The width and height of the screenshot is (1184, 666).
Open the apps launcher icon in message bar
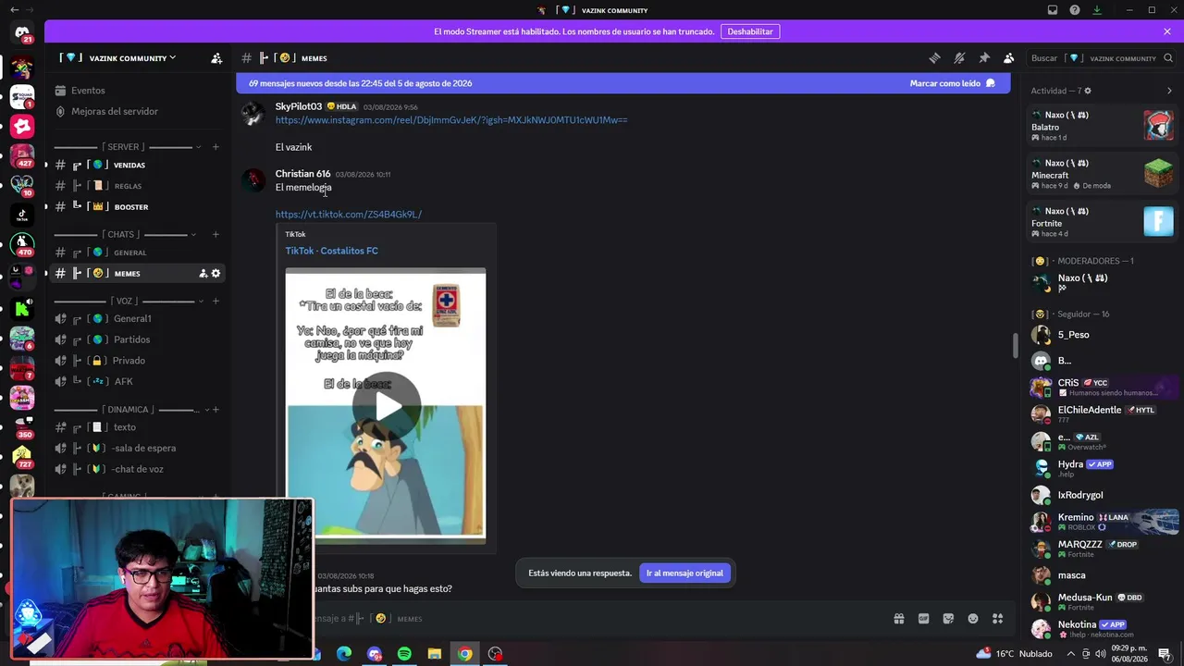[x=998, y=619]
